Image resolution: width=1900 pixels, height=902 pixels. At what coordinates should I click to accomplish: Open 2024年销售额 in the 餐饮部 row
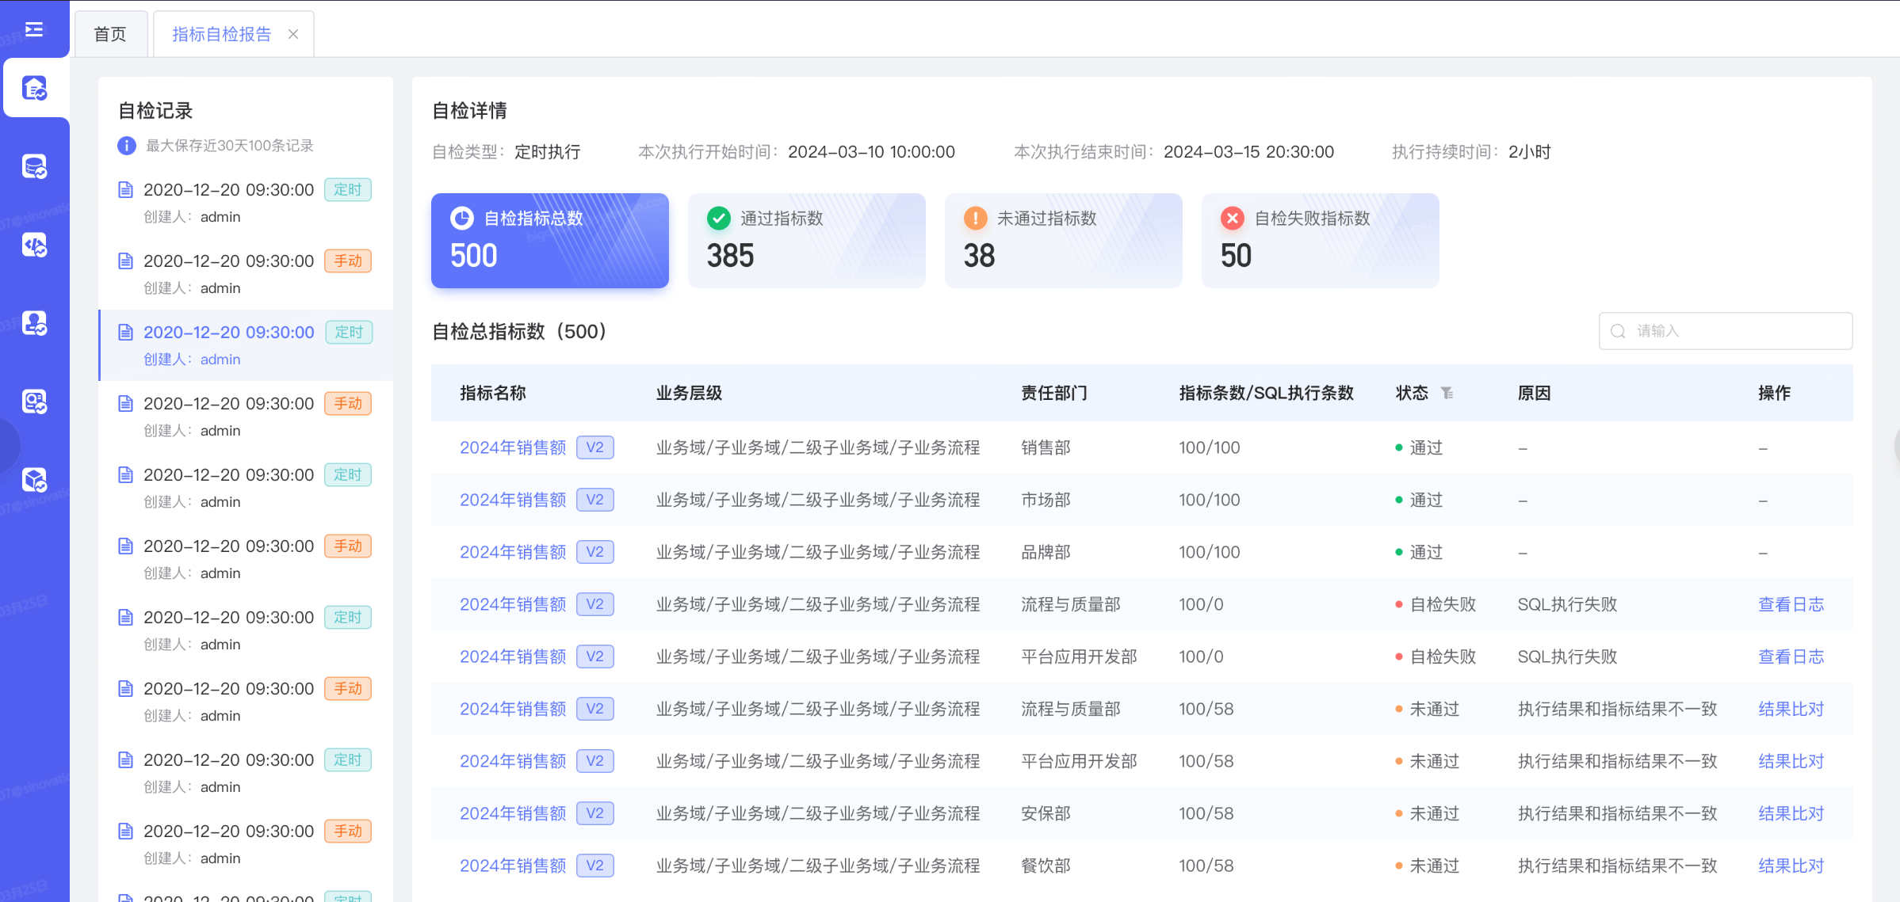tap(513, 866)
